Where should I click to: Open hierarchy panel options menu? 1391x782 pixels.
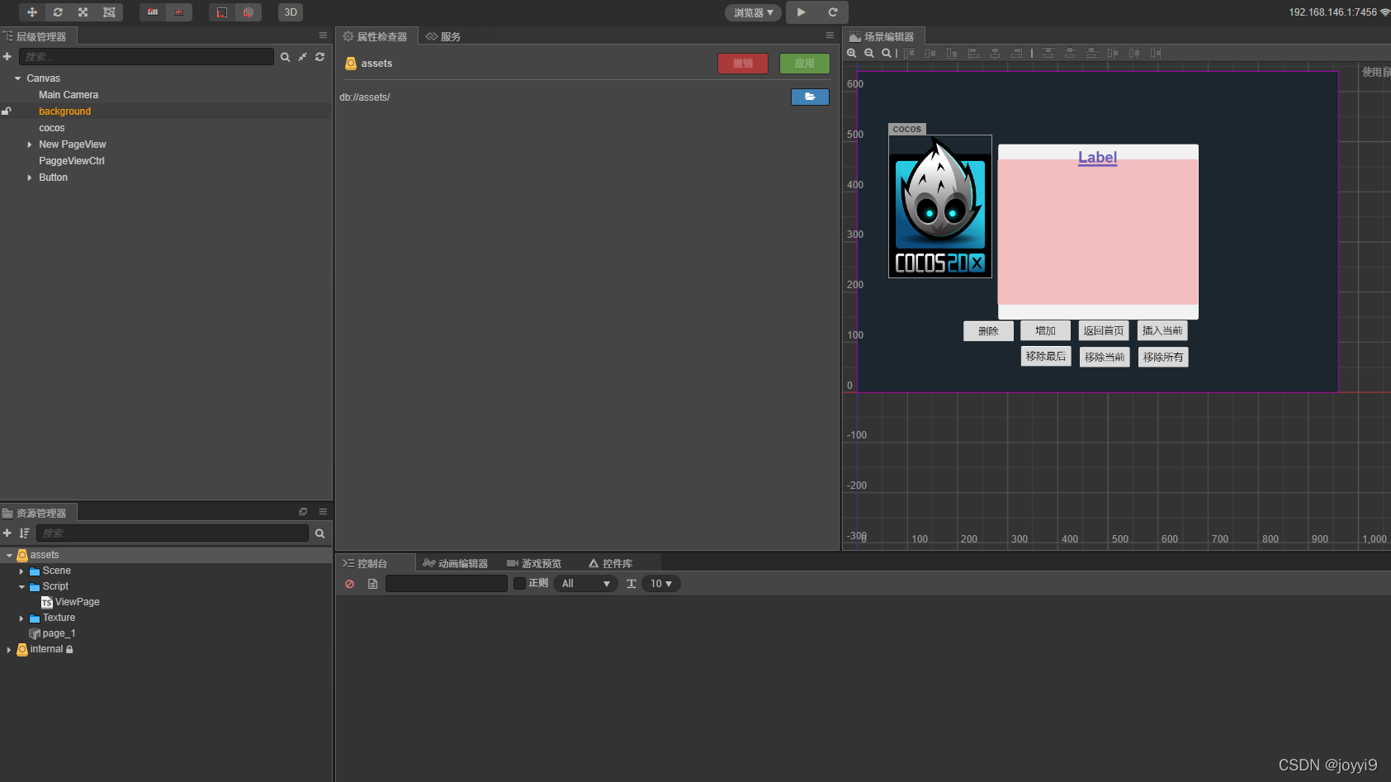323,36
